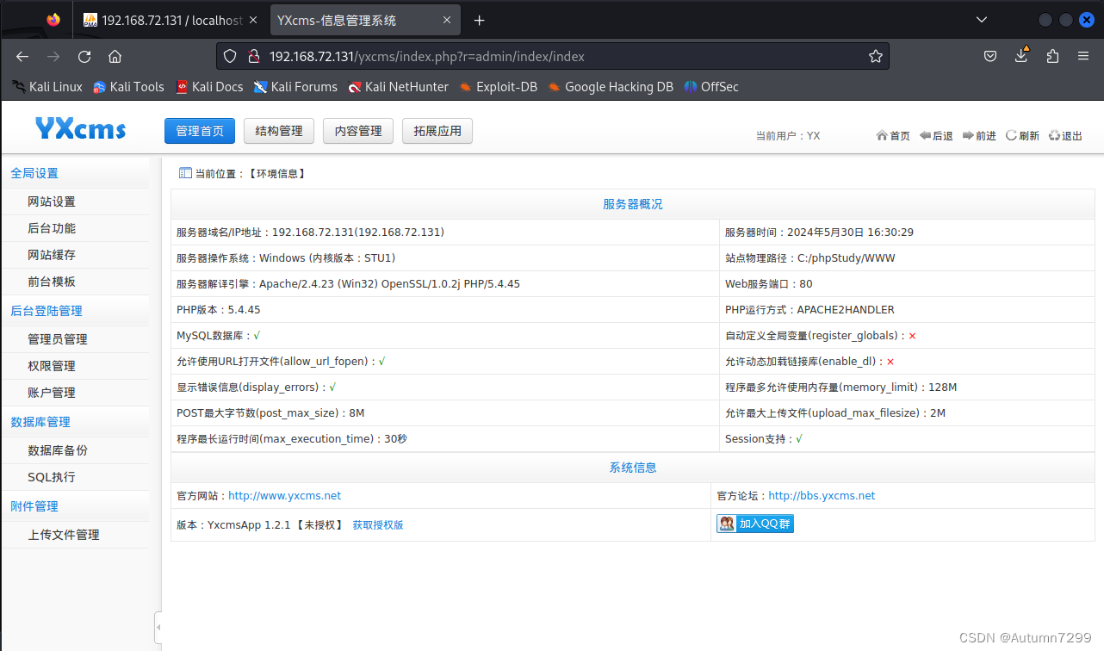
Task: Switch to the phpMyAdmin localhost tab
Action: pyautogui.click(x=171, y=20)
